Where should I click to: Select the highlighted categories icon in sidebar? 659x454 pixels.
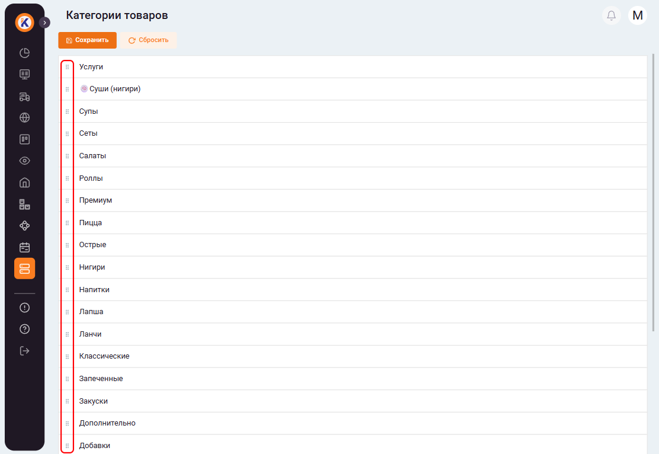coord(24,268)
